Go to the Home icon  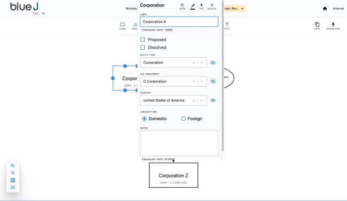(325, 9)
